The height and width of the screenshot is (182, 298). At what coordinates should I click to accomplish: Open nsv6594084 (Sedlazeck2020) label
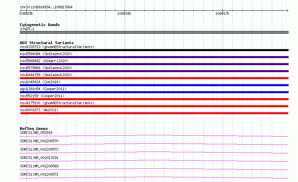pos(46,54)
